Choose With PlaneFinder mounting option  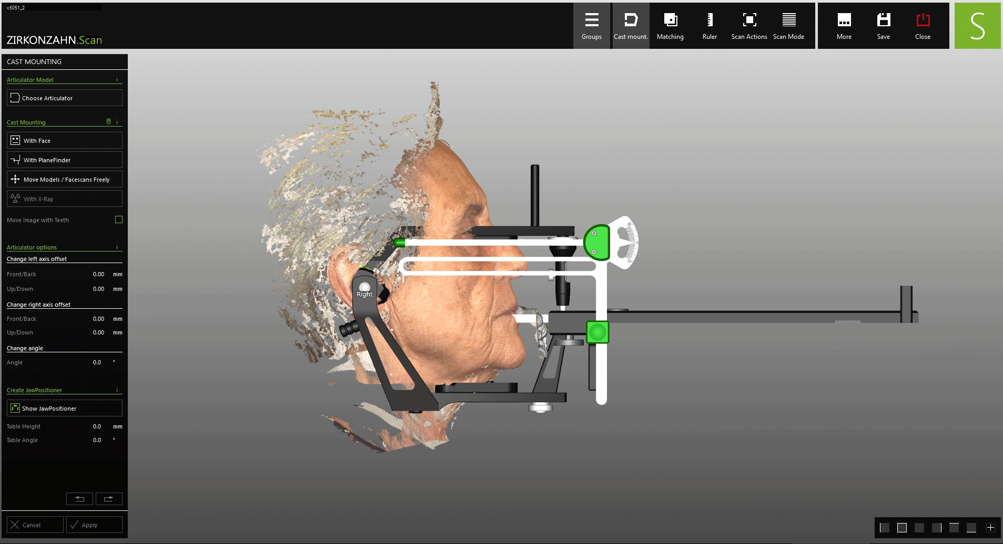coord(64,160)
